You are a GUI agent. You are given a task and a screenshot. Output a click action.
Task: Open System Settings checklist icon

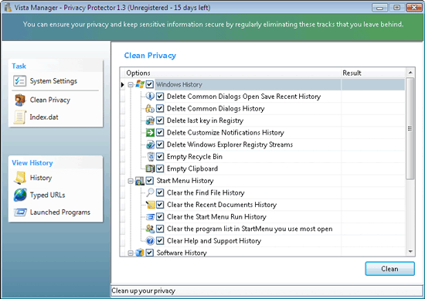19,81
